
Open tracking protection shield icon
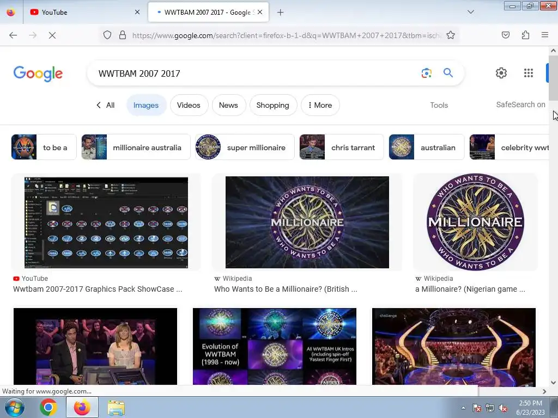[107, 35]
